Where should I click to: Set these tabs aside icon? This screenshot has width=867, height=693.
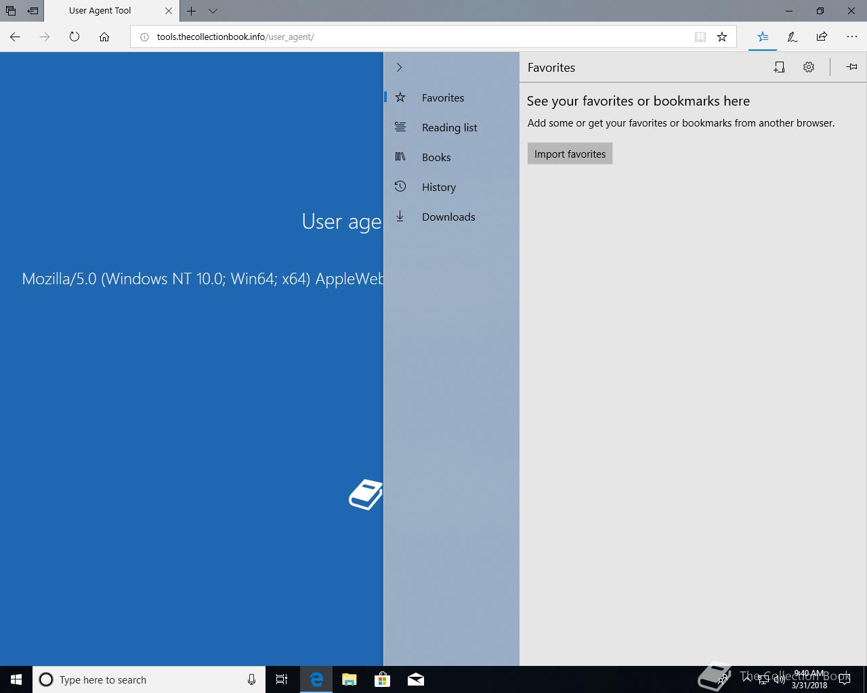pos(33,11)
